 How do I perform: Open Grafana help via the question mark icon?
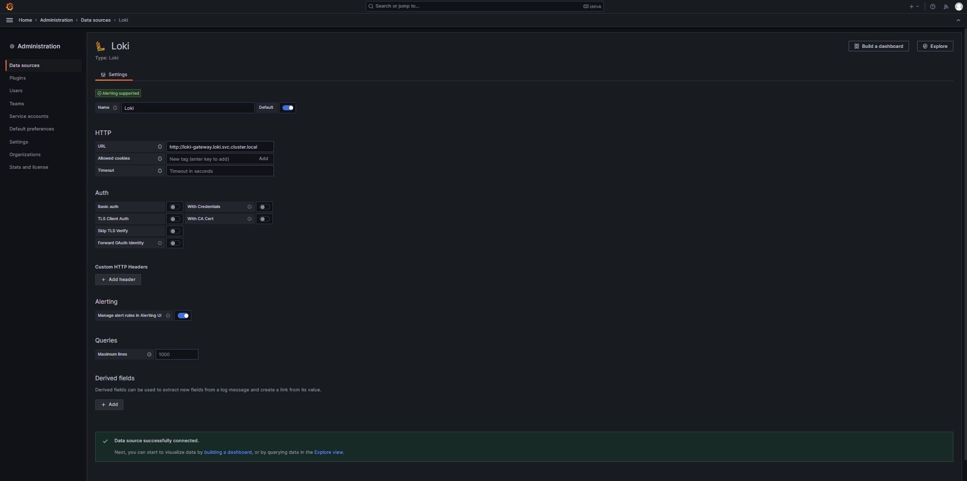(932, 7)
